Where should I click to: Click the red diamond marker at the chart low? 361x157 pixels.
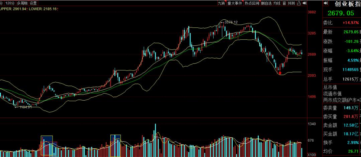point(280,73)
